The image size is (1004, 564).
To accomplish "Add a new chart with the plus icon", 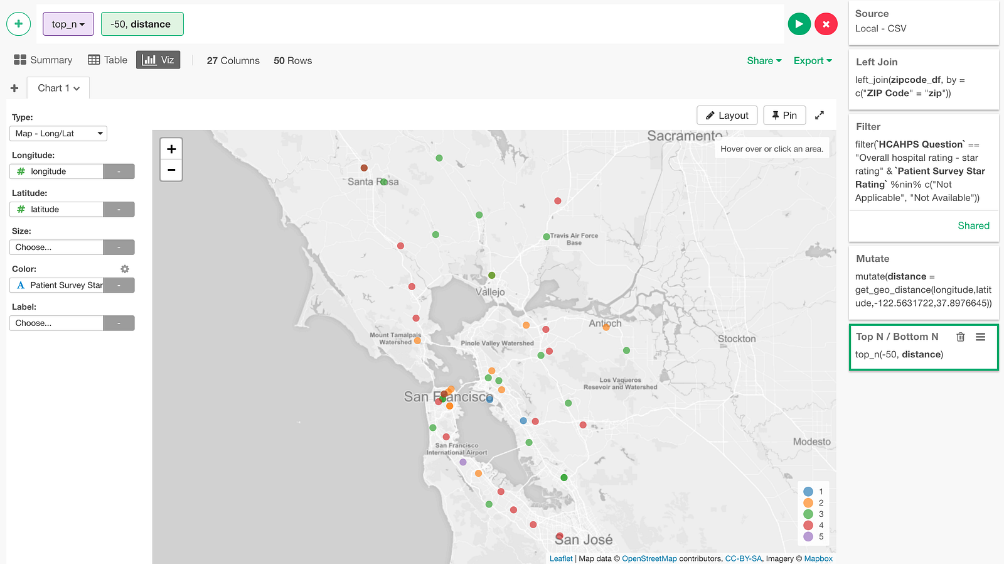I will [x=14, y=88].
